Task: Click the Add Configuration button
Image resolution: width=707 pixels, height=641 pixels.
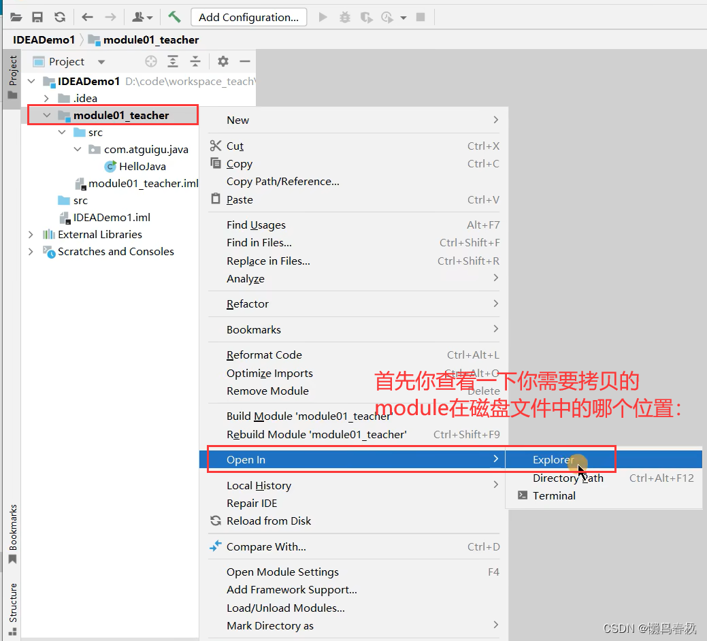Action: [x=248, y=17]
